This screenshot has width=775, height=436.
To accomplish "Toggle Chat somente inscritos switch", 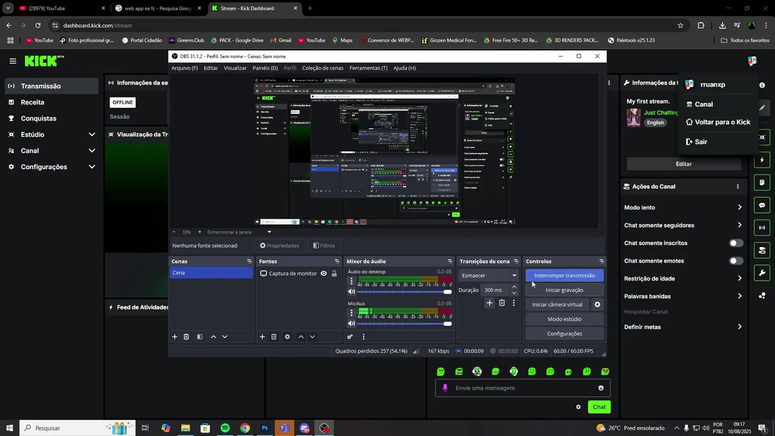I will 736,243.
